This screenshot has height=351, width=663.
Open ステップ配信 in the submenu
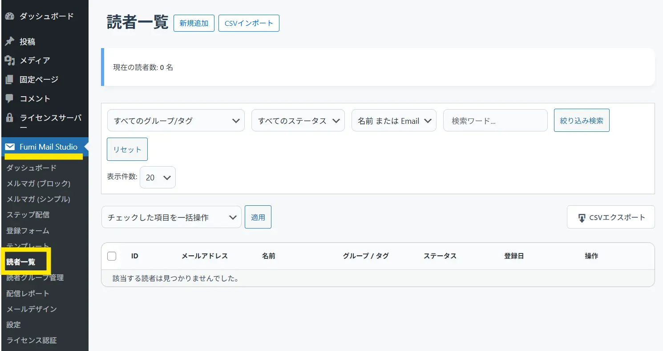click(x=28, y=215)
